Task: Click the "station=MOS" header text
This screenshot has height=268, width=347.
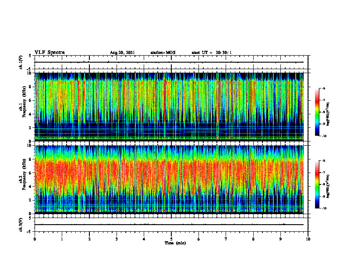Action: tap(163, 53)
